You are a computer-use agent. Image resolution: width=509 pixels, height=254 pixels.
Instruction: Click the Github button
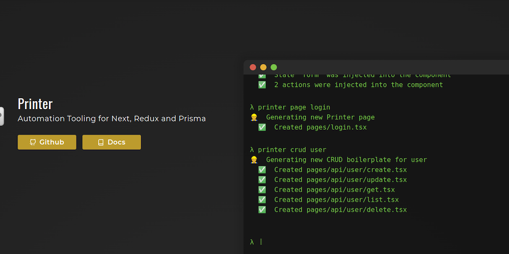click(x=47, y=142)
